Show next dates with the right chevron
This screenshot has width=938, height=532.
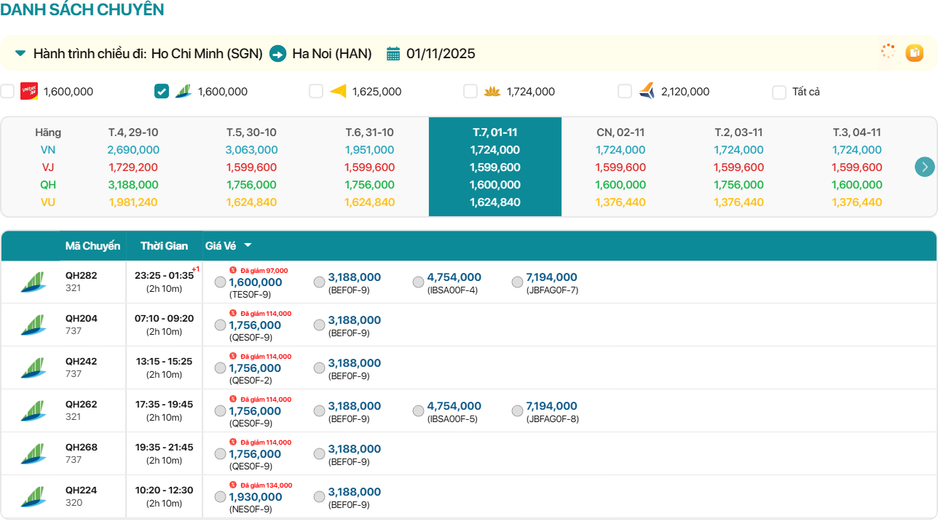pyautogui.click(x=924, y=167)
